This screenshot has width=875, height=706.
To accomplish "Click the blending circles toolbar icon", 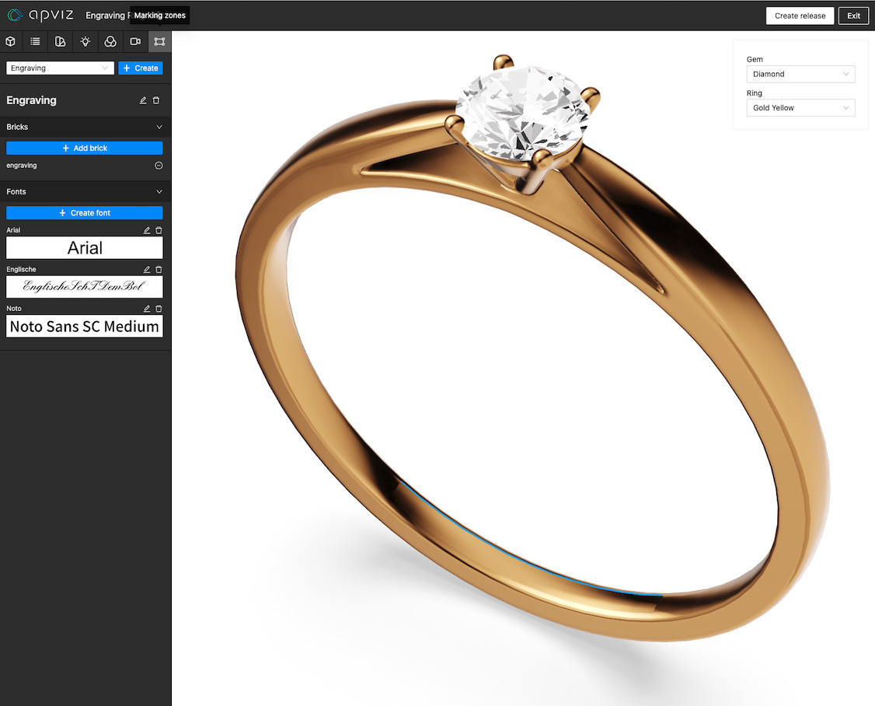I will (110, 41).
